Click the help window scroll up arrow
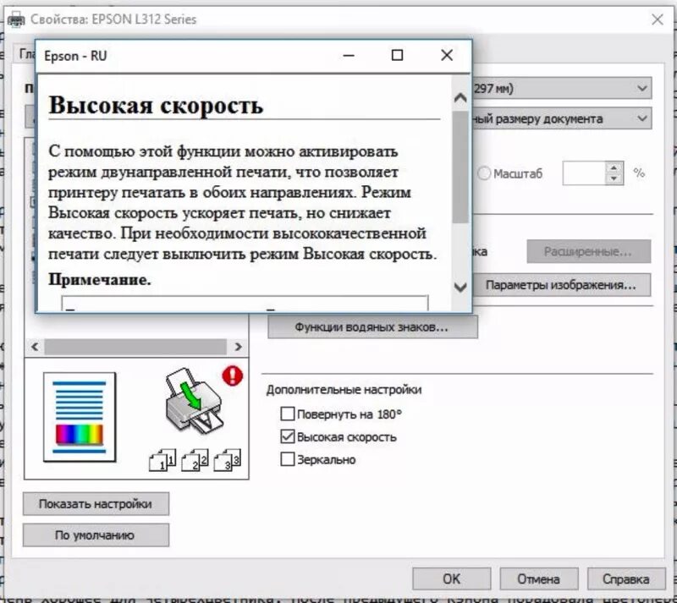Image resolution: width=677 pixels, height=603 pixels. [x=460, y=98]
